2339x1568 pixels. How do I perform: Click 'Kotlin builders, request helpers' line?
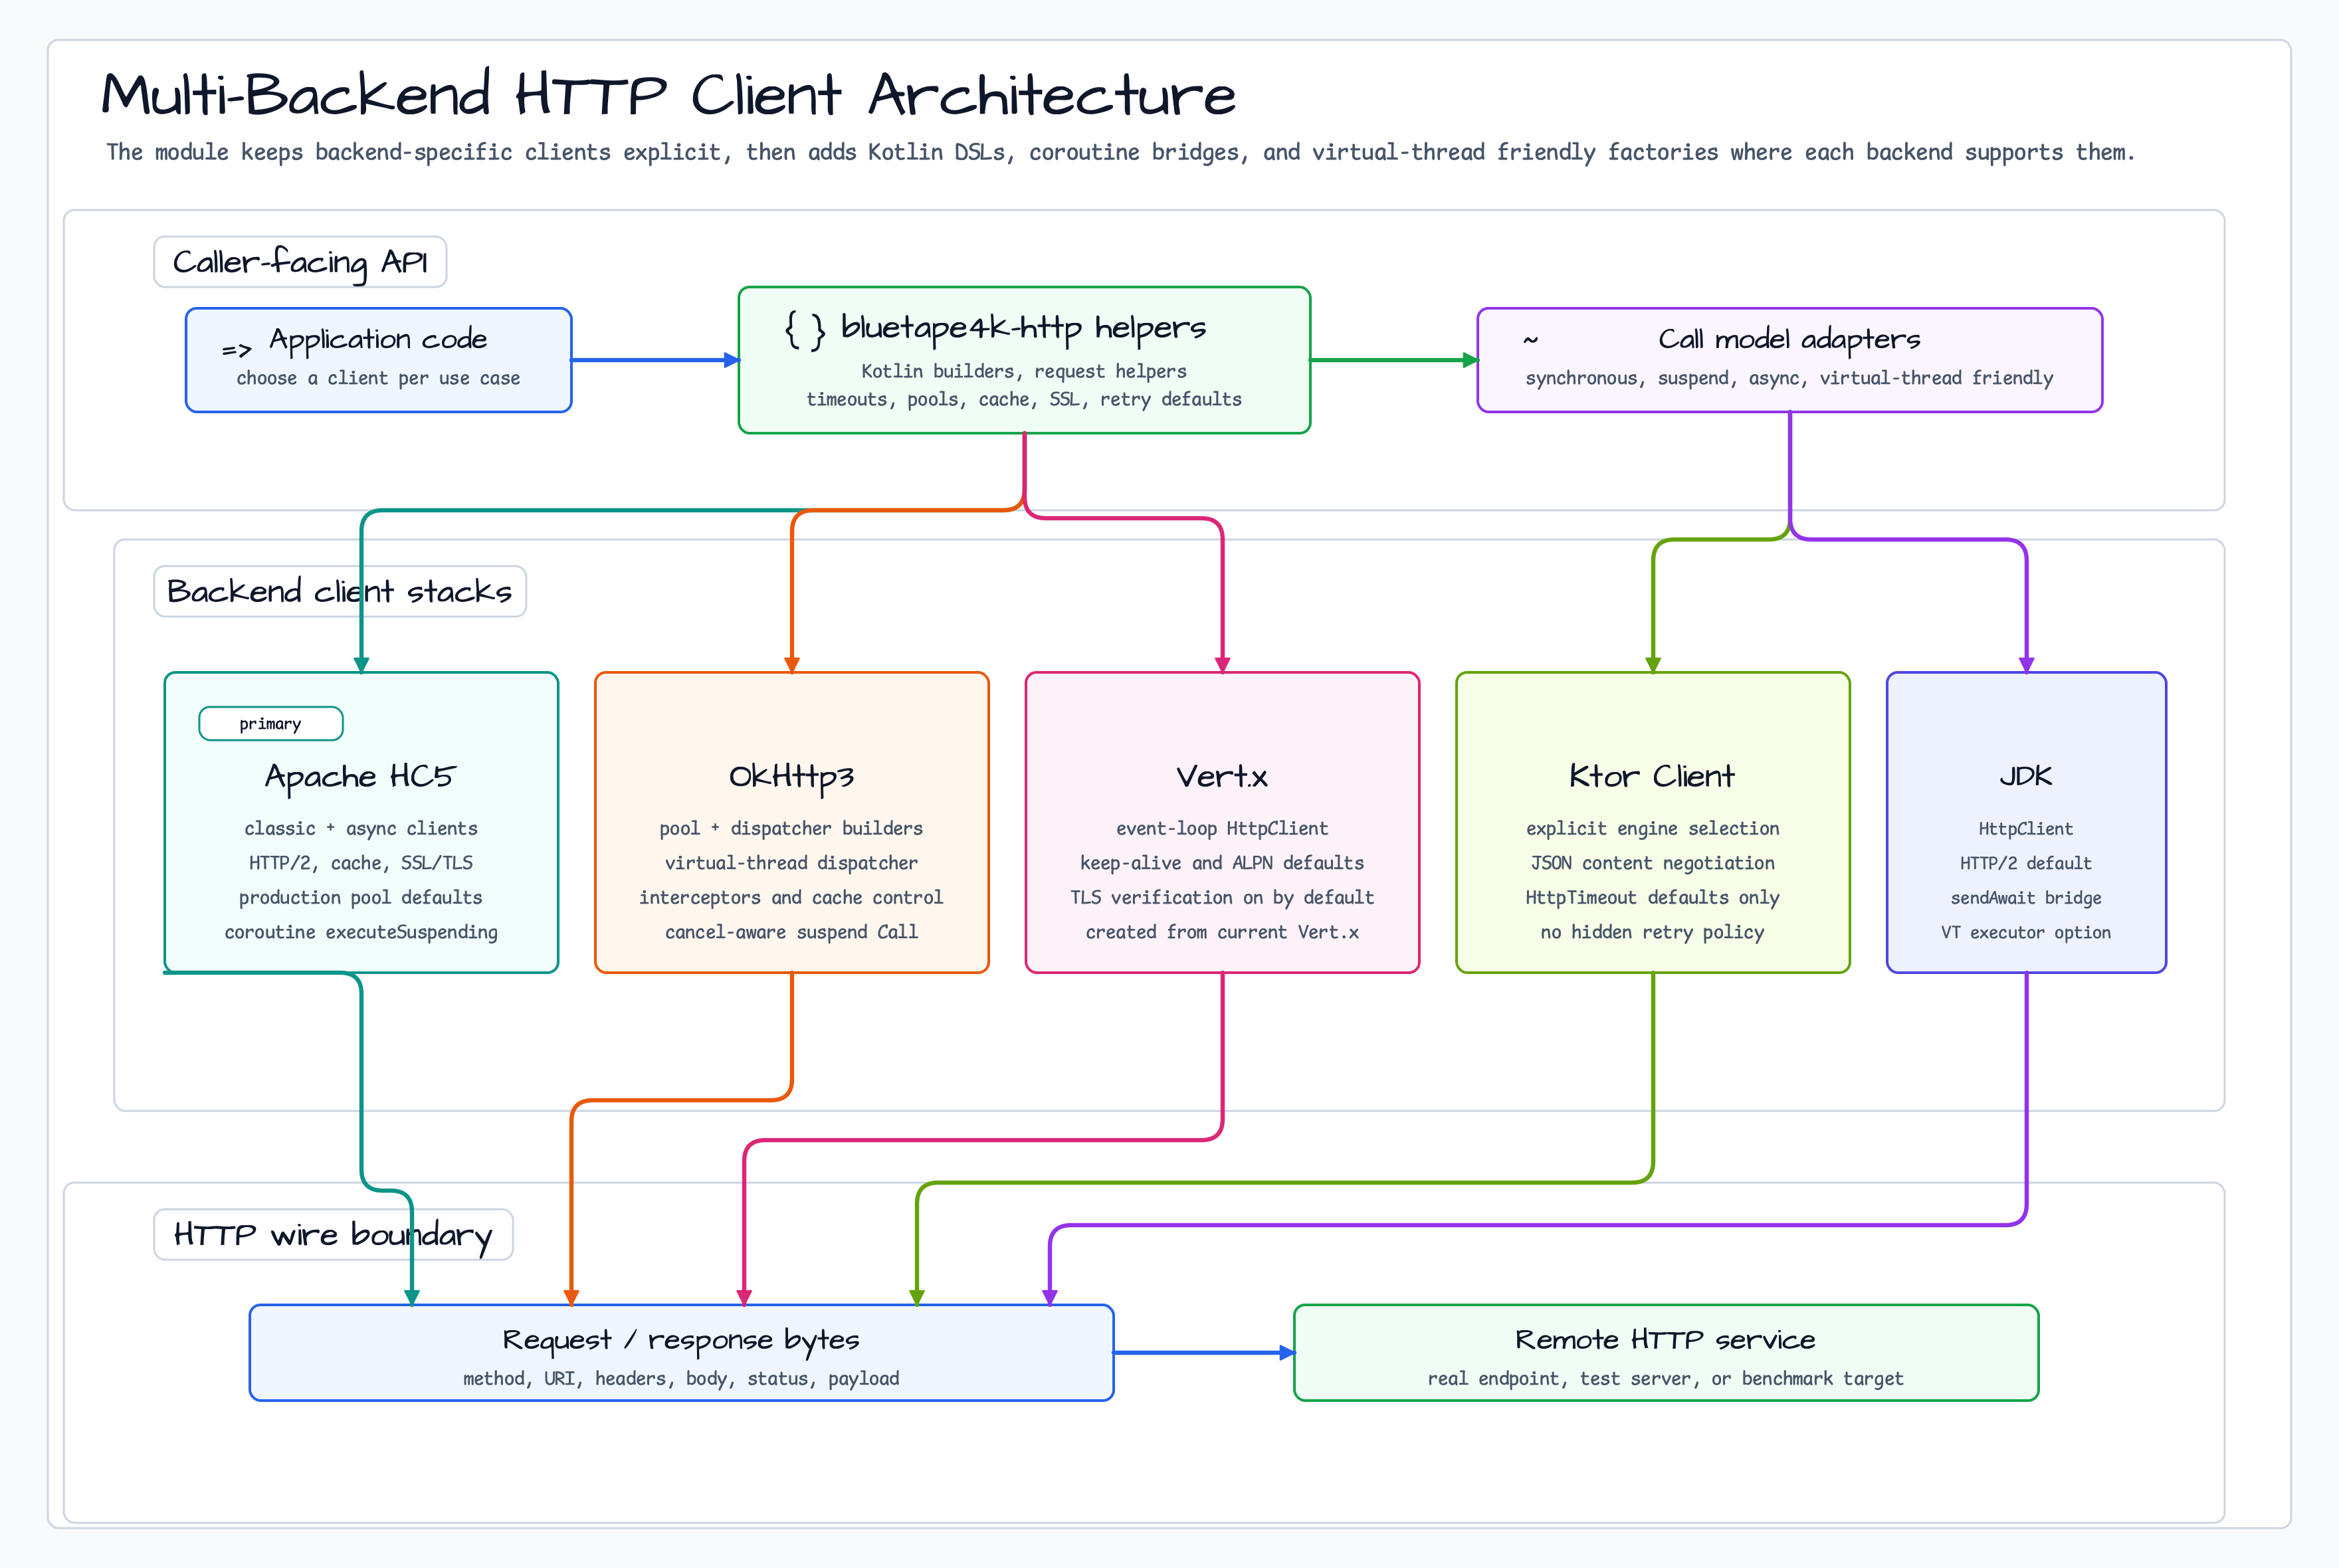point(1024,372)
